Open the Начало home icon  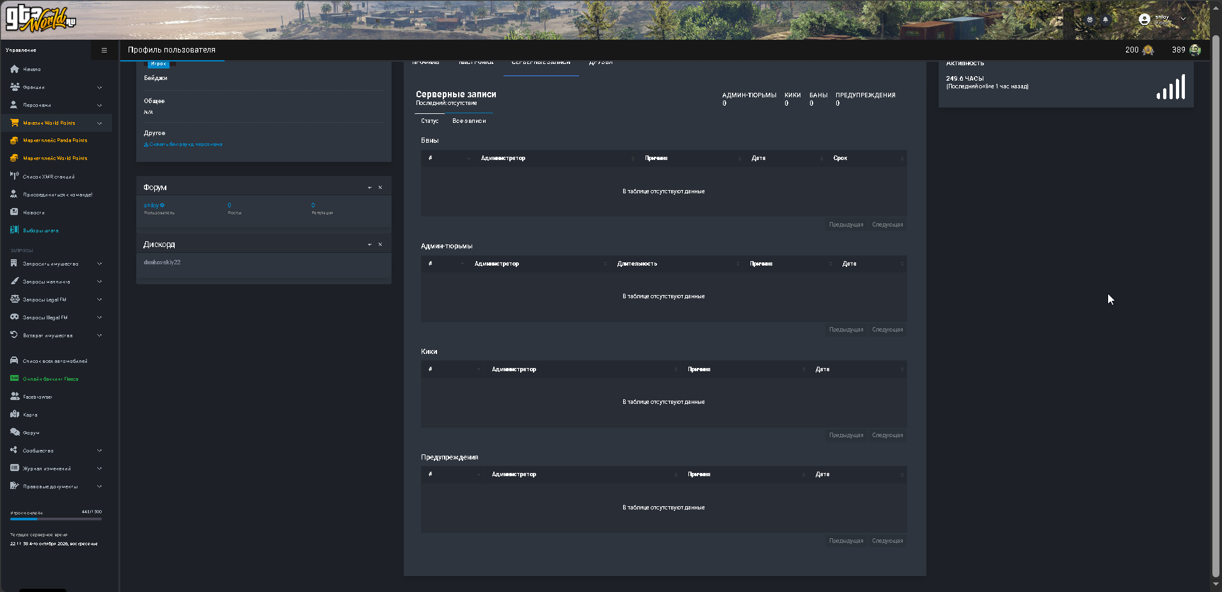click(14, 69)
